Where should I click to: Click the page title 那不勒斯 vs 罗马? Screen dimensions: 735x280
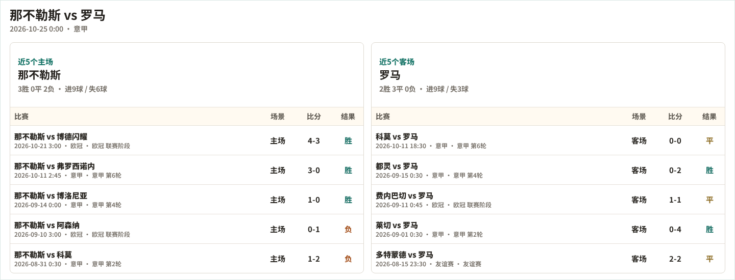pyautogui.click(x=57, y=15)
